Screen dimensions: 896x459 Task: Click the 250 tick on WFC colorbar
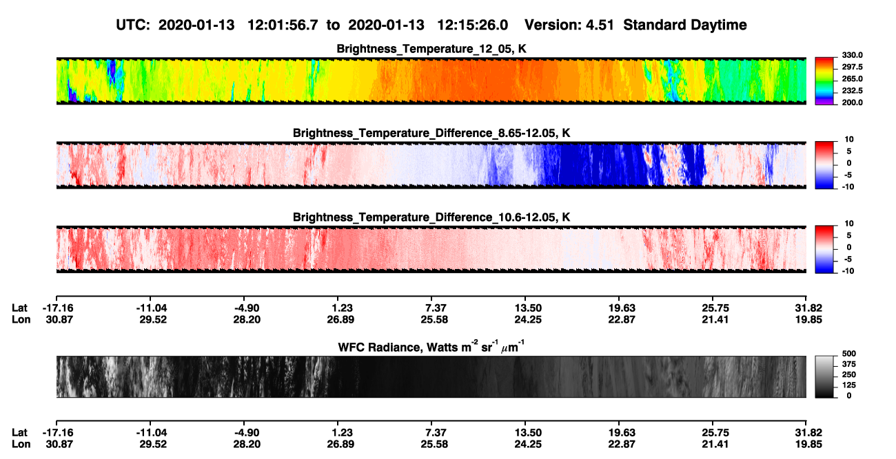[849, 374]
